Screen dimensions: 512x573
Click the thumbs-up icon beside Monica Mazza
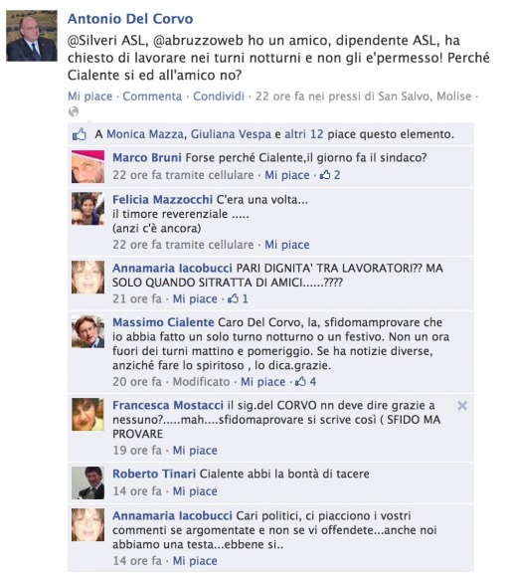click(80, 134)
